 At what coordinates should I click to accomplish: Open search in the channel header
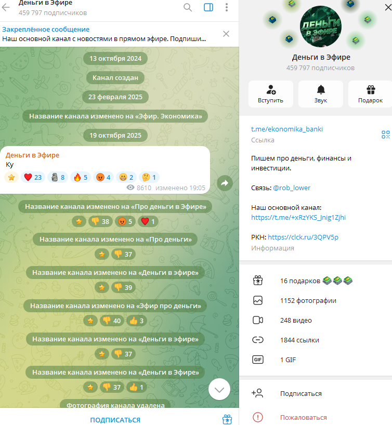pyautogui.click(x=188, y=7)
